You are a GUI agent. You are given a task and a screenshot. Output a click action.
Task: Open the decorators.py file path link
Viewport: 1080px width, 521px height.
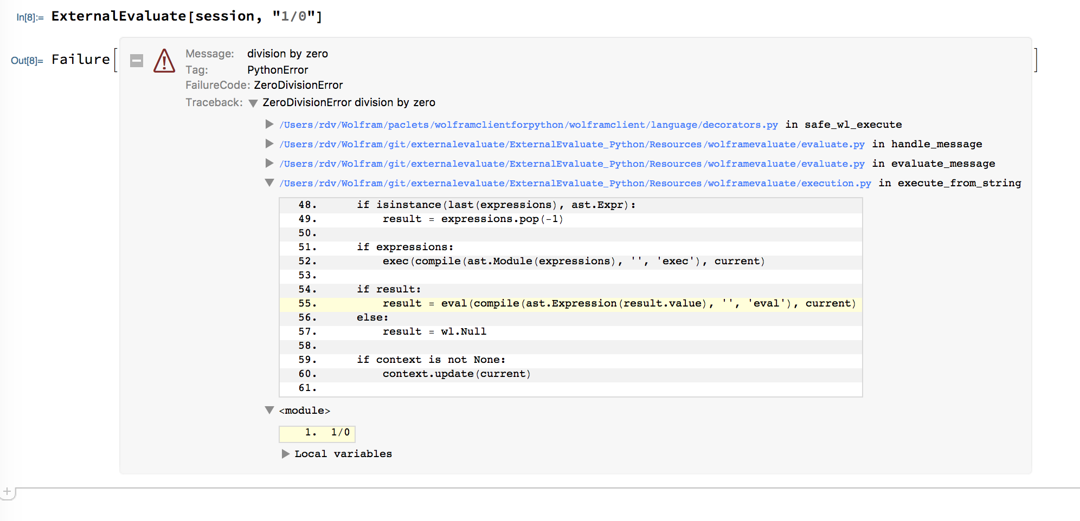(529, 125)
